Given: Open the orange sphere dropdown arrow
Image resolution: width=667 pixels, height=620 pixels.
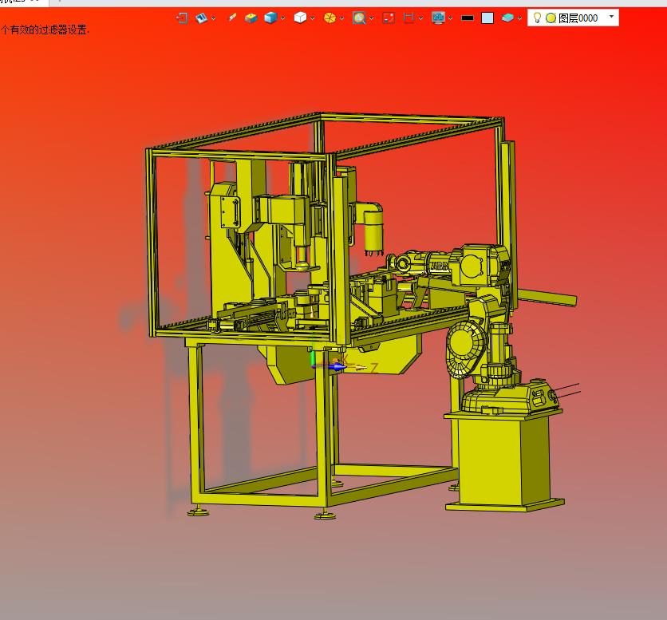Looking at the screenshot, I should pyautogui.click(x=341, y=18).
